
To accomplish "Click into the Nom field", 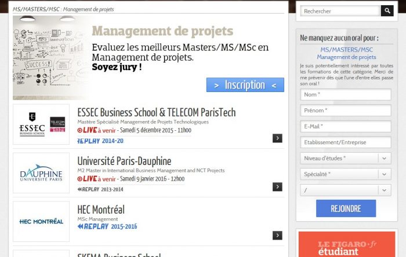I will pyautogui.click(x=346, y=94).
